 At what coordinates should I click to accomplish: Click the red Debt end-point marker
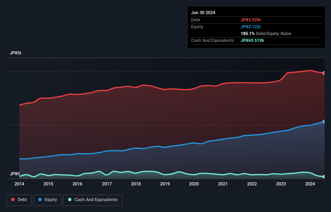click(324, 73)
